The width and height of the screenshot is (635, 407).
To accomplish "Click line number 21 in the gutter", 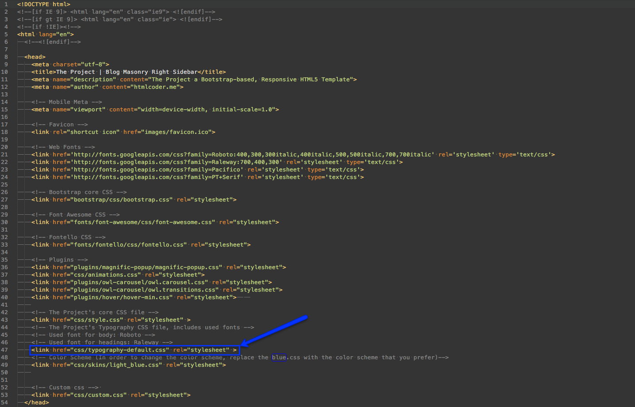I will point(4,155).
